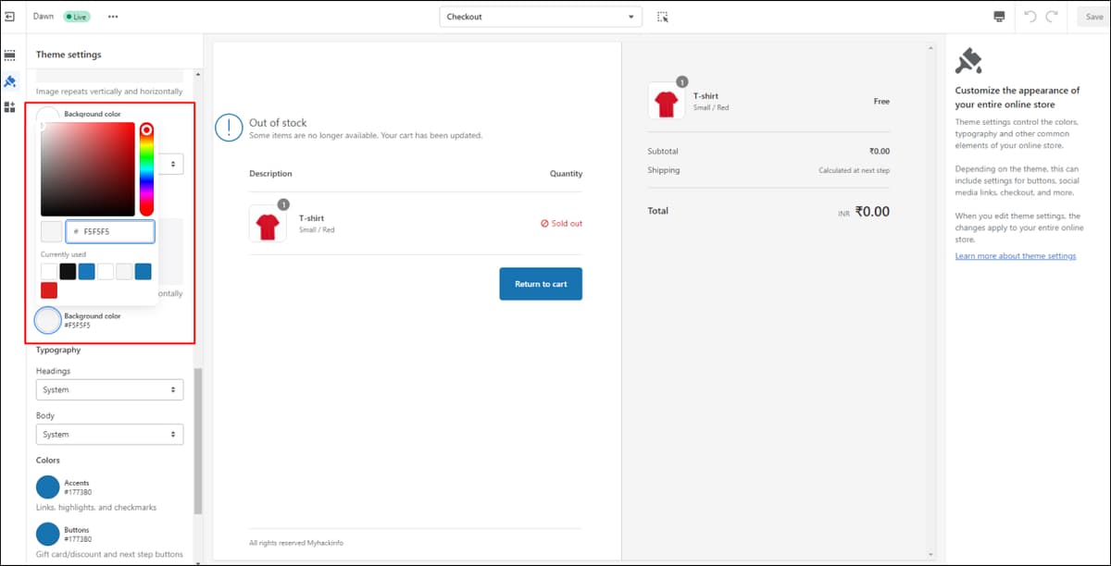Image resolution: width=1111 pixels, height=566 pixels.
Task: Click the Return to cart button
Action: (x=541, y=284)
